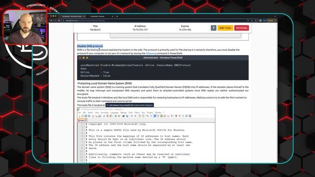Close the first browser tab
Image resolution: width=315 pixels, height=177 pixels.
[x=84, y=16]
